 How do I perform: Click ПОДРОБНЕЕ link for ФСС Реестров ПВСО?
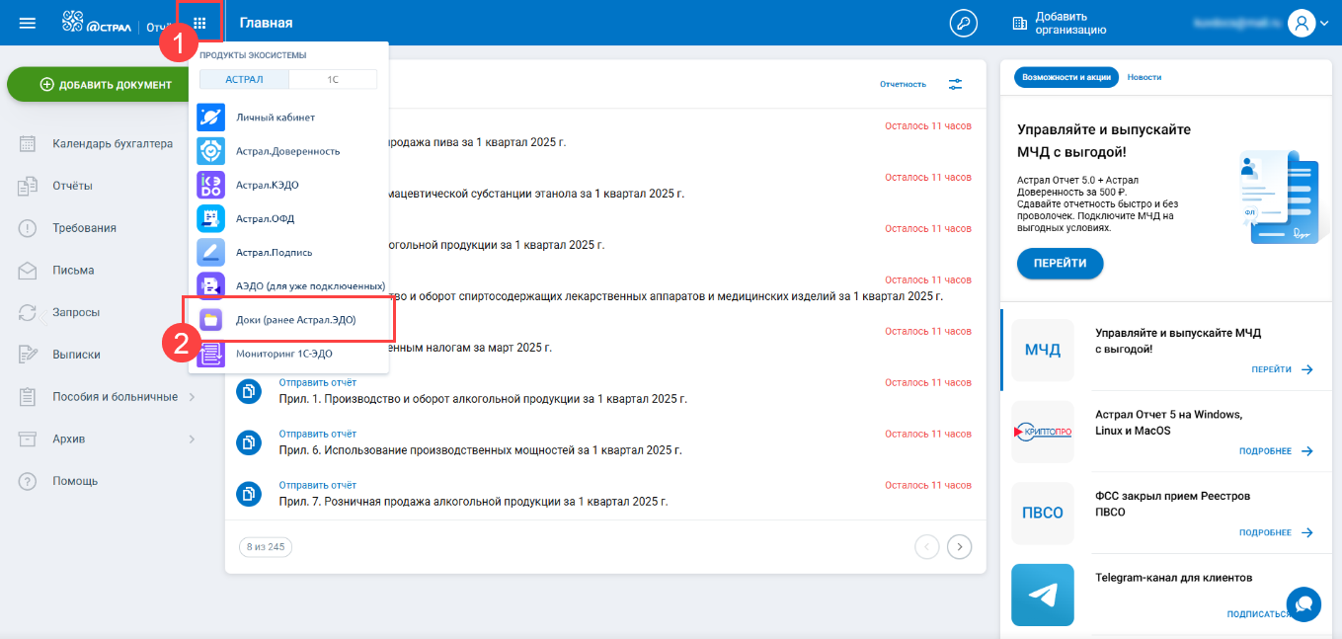pyautogui.click(x=1276, y=533)
